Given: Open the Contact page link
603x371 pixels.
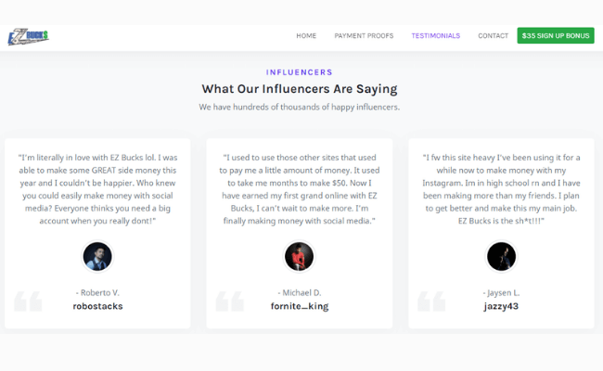Looking at the screenshot, I should [493, 36].
